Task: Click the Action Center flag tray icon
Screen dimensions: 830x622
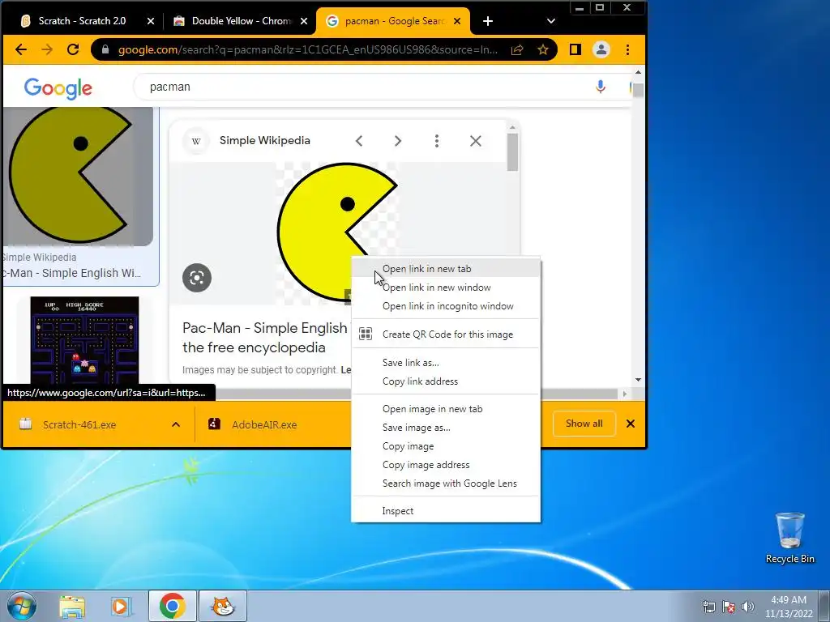Action: [x=729, y=606]
